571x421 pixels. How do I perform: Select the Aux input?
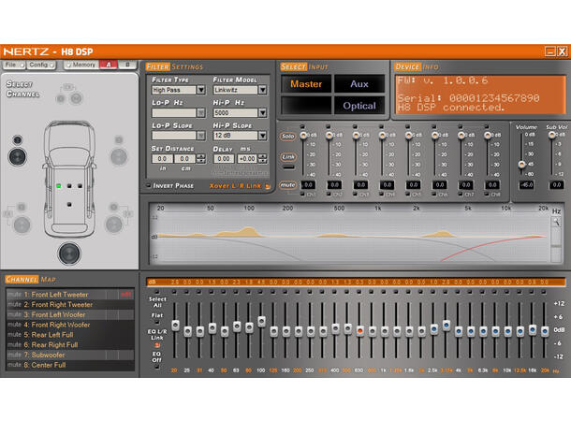[x=359, y=84]
